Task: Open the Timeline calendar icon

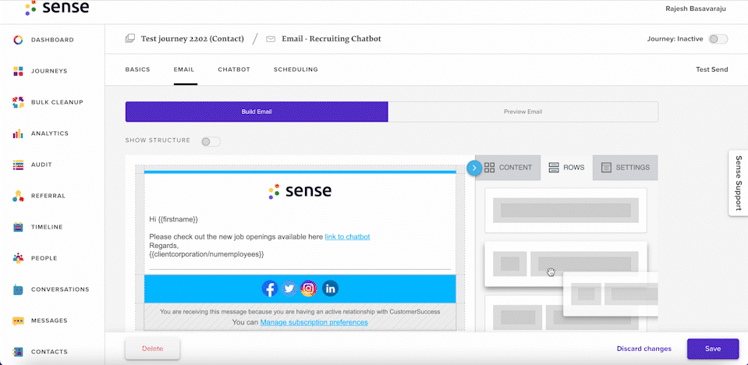Action: click(x=18, y=227)
